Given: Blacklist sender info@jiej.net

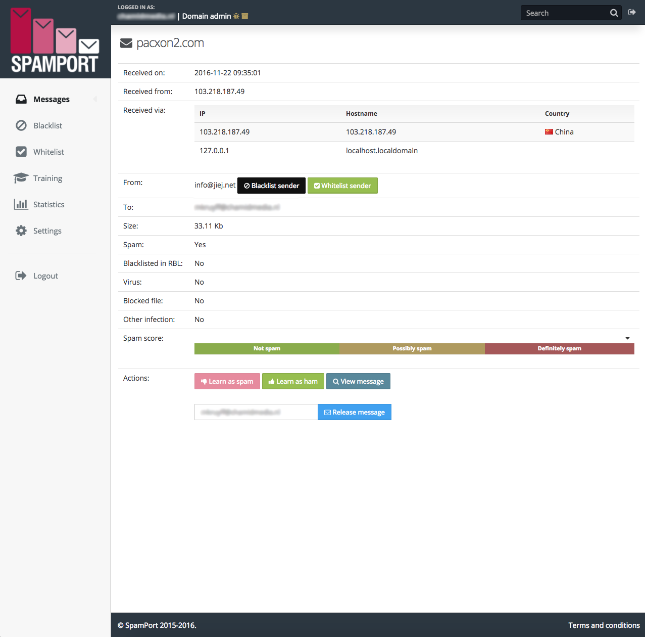Looking at the screenshot, I should (x=271, y=186).
